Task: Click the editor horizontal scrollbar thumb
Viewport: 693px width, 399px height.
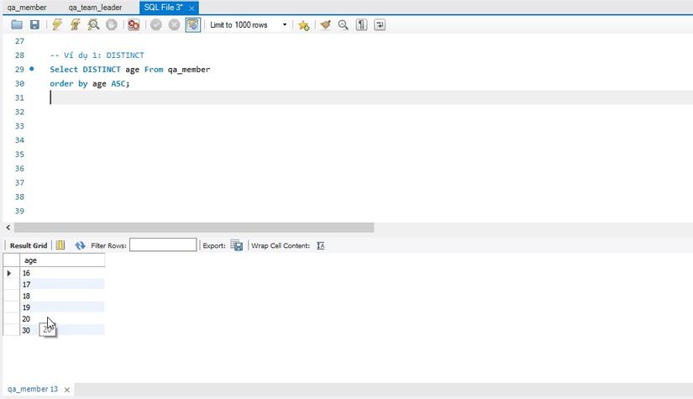Action: click(194, 228)
